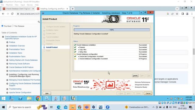Expand Preinstallation Tasks contents entry
195x110 pixels.
[x=7, y=50]
